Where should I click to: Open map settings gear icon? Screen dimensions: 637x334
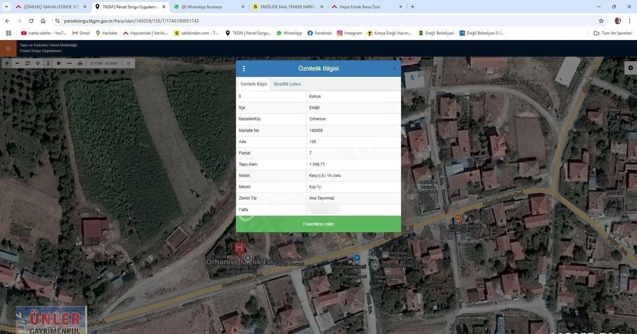[x=631, y=68]
